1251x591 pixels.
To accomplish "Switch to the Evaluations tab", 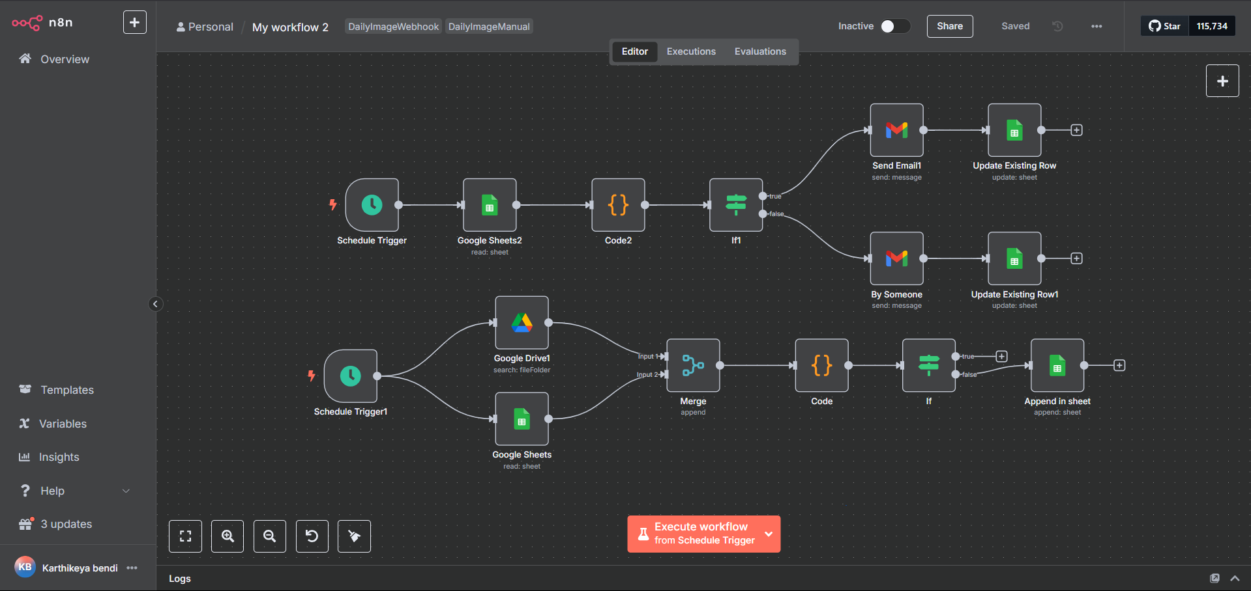I will (760, 51).
